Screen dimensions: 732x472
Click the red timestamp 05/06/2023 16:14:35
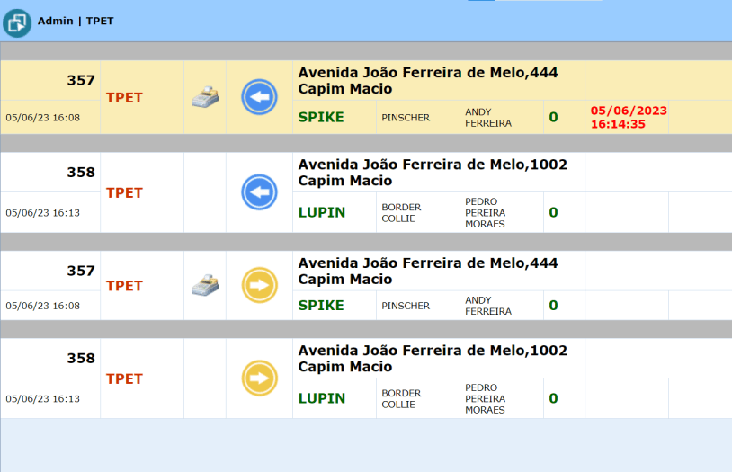[x=629, y=117]
